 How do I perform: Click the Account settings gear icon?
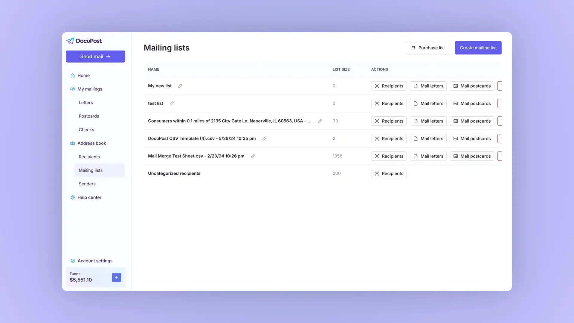pyautogui.click(x=72, y=260)
